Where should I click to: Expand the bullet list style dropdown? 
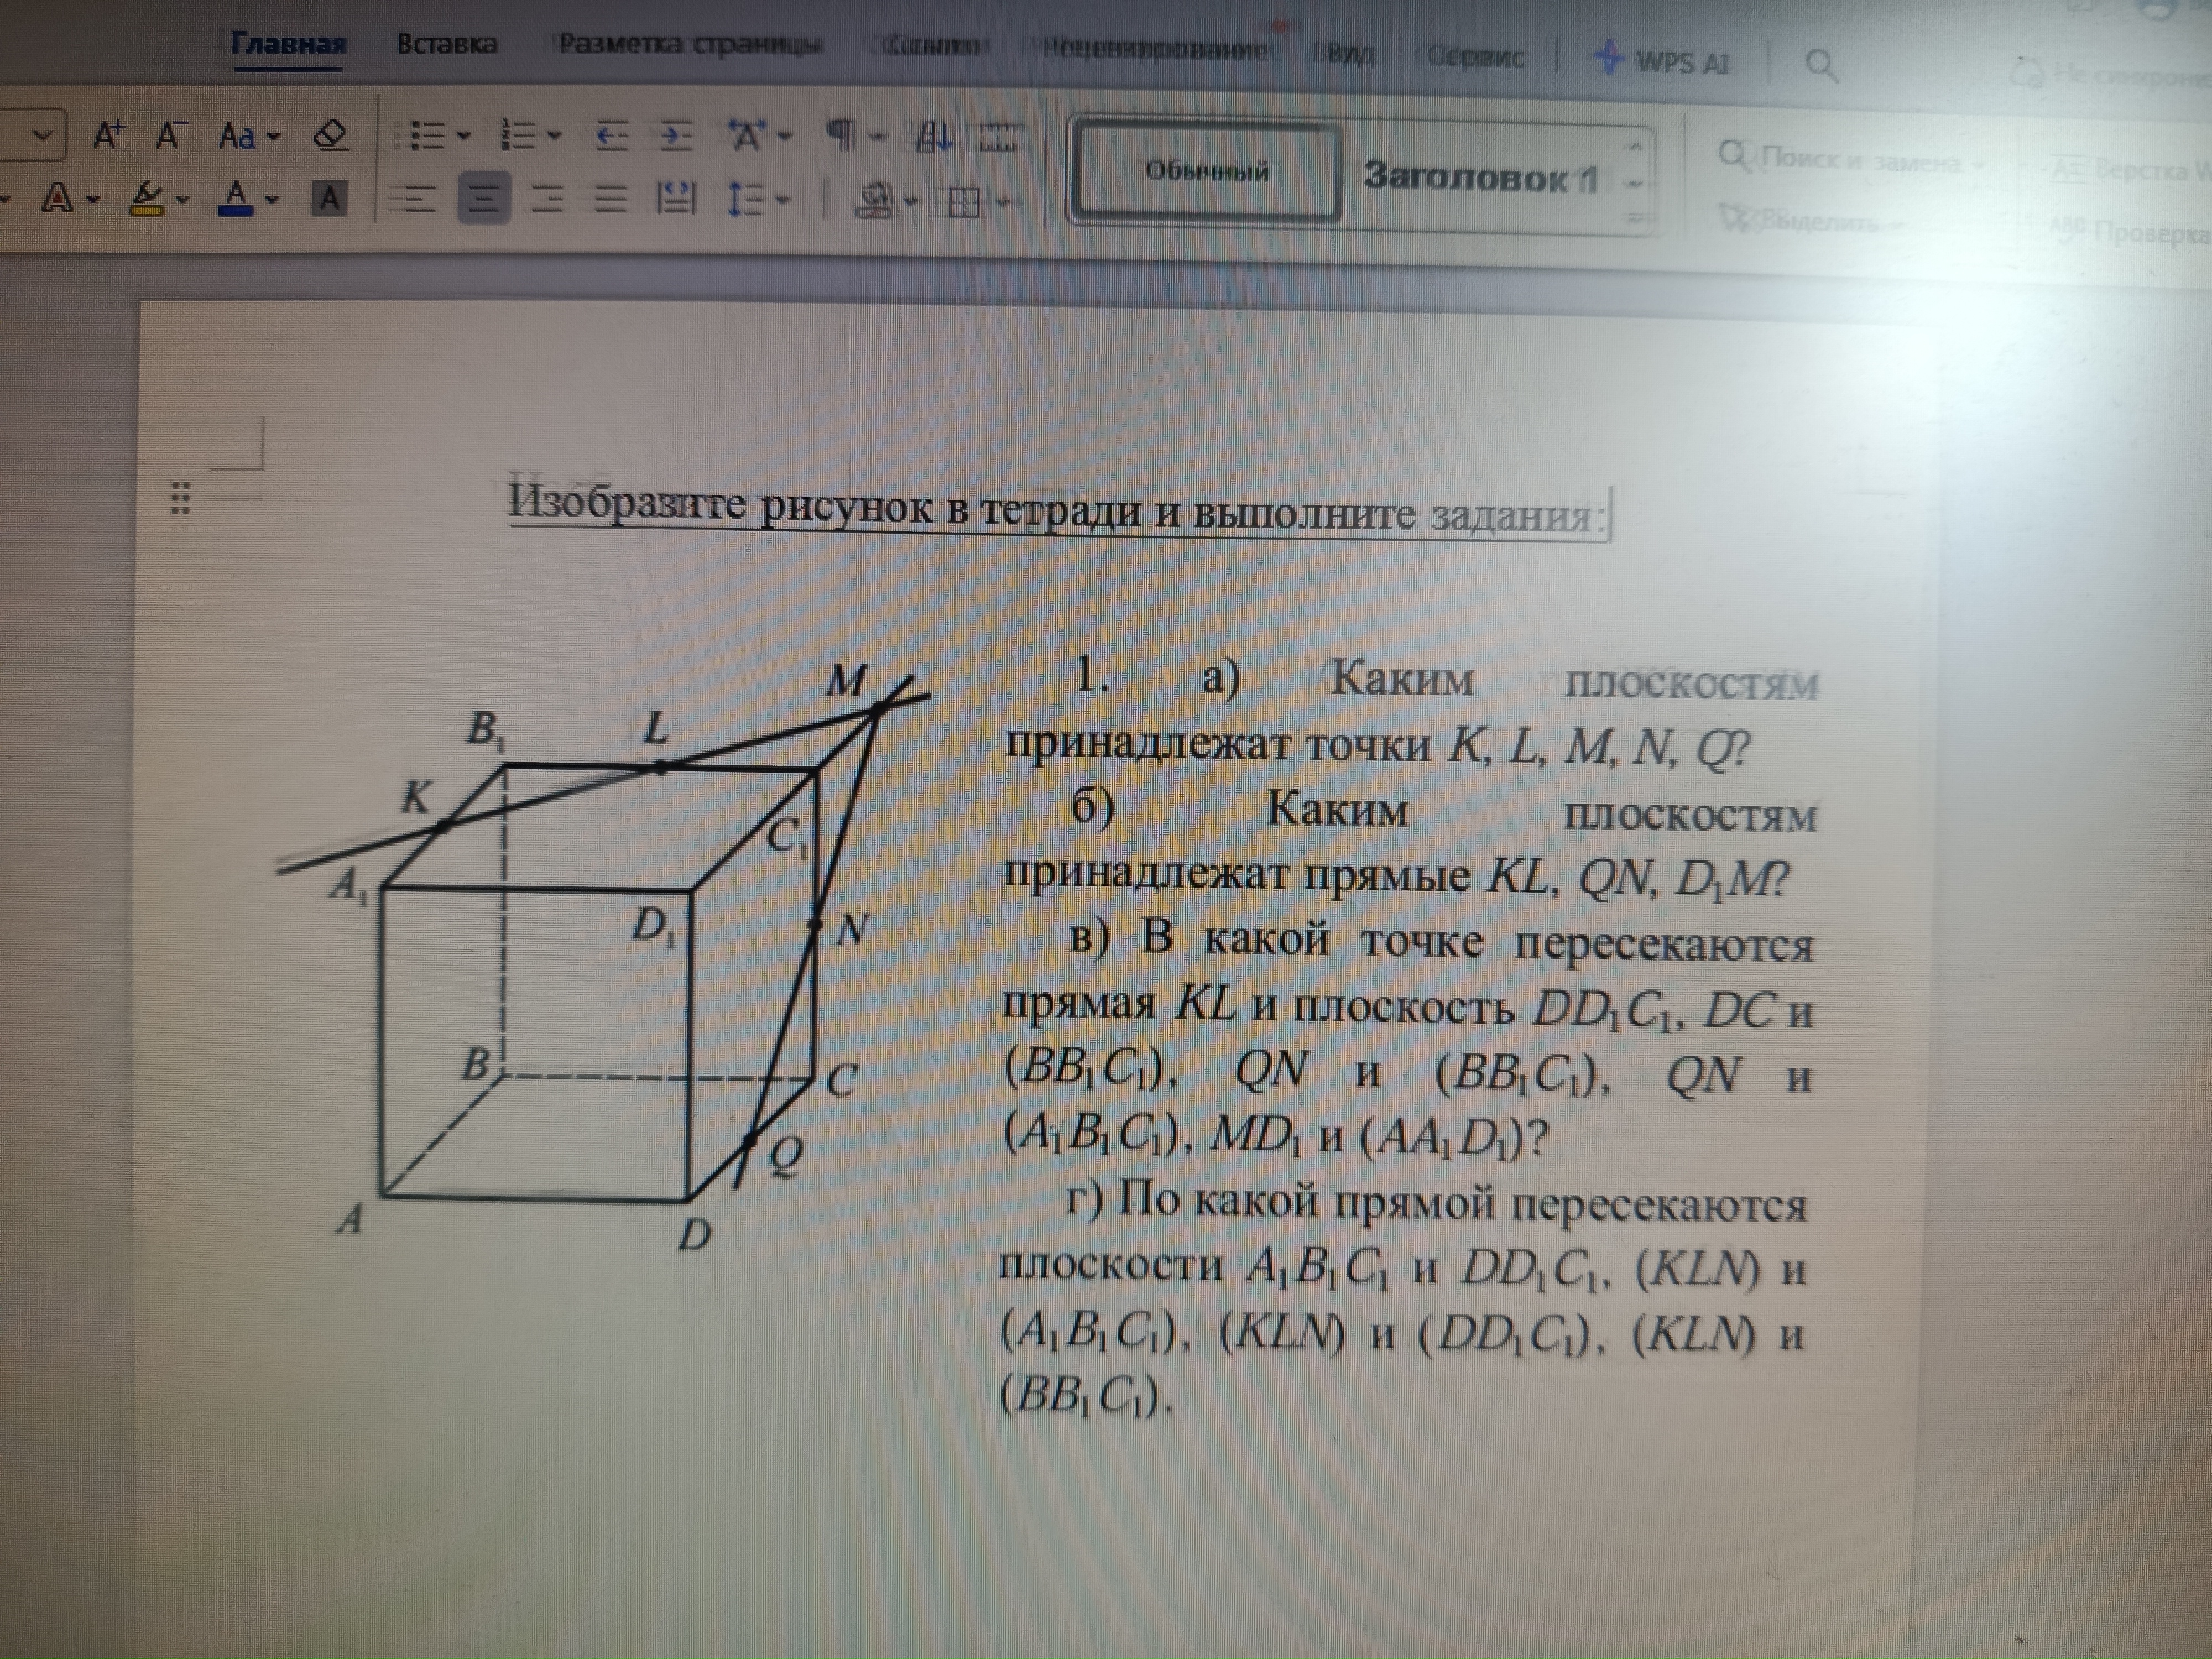click(463, 136)
